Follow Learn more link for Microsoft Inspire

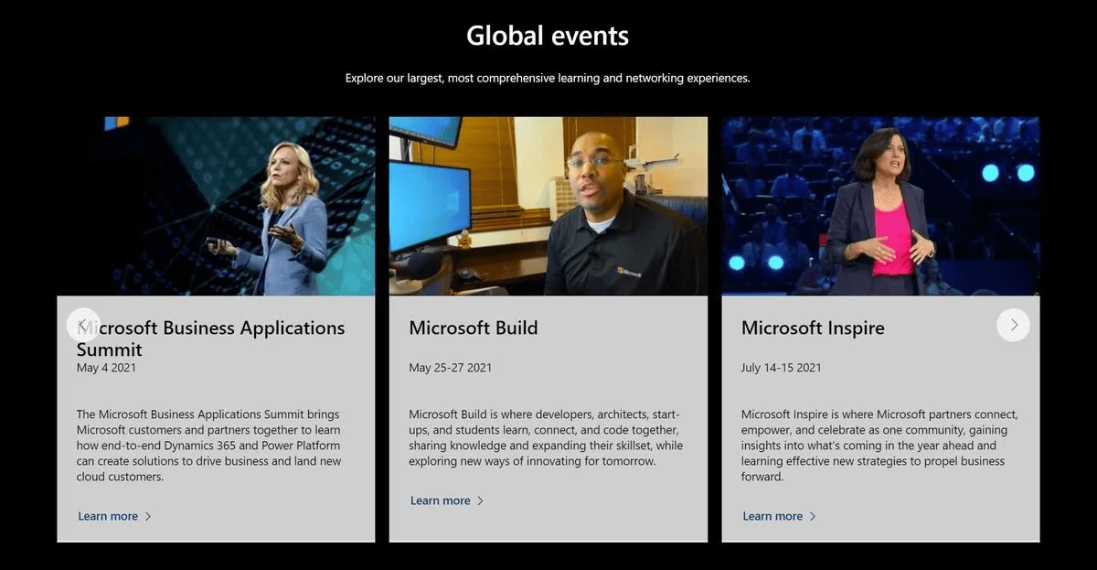(772, 516)
